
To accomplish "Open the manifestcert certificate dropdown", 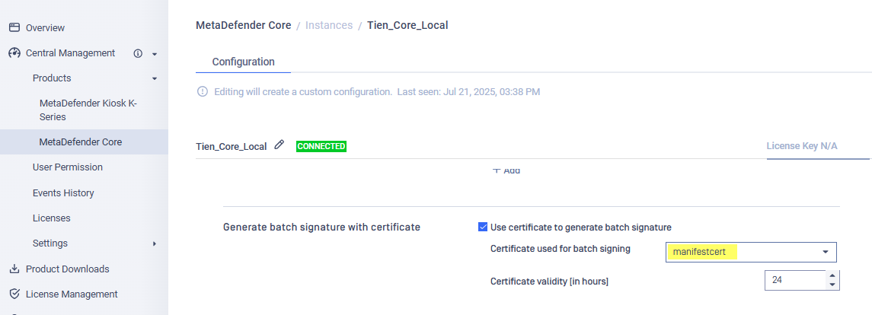I will click(x=751, y=252).
